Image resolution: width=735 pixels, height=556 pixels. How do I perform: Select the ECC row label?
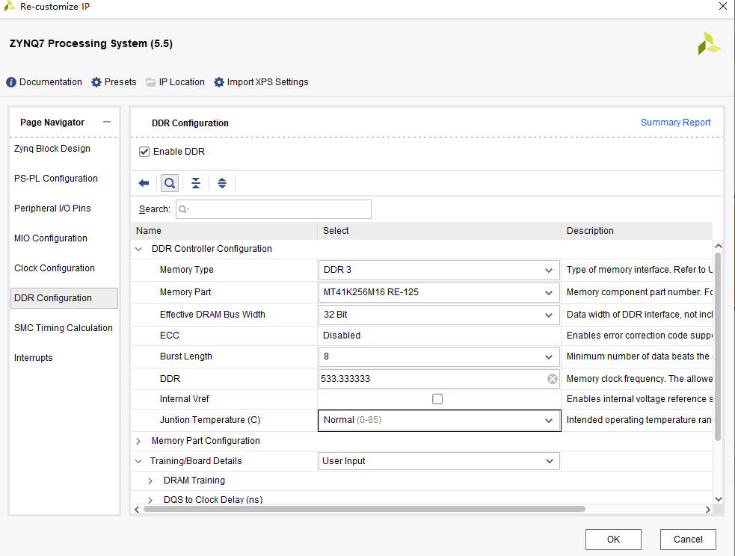click(x=170, y=336)
